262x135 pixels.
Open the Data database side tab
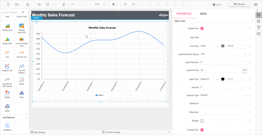tap(258, 21)
